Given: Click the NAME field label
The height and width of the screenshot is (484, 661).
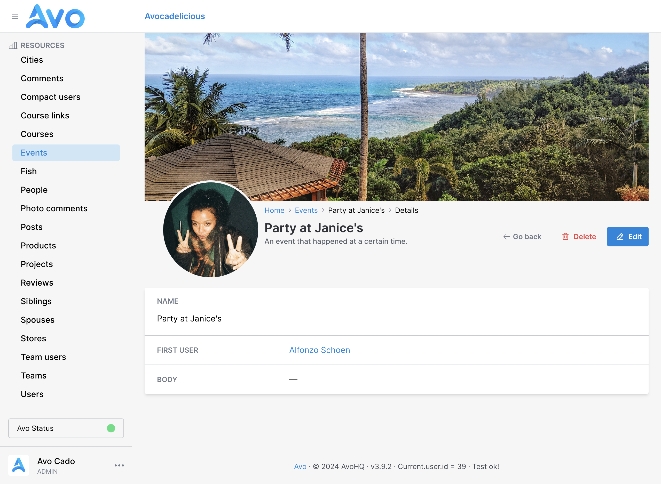Looking at the screenshot, I should point(168,301).
